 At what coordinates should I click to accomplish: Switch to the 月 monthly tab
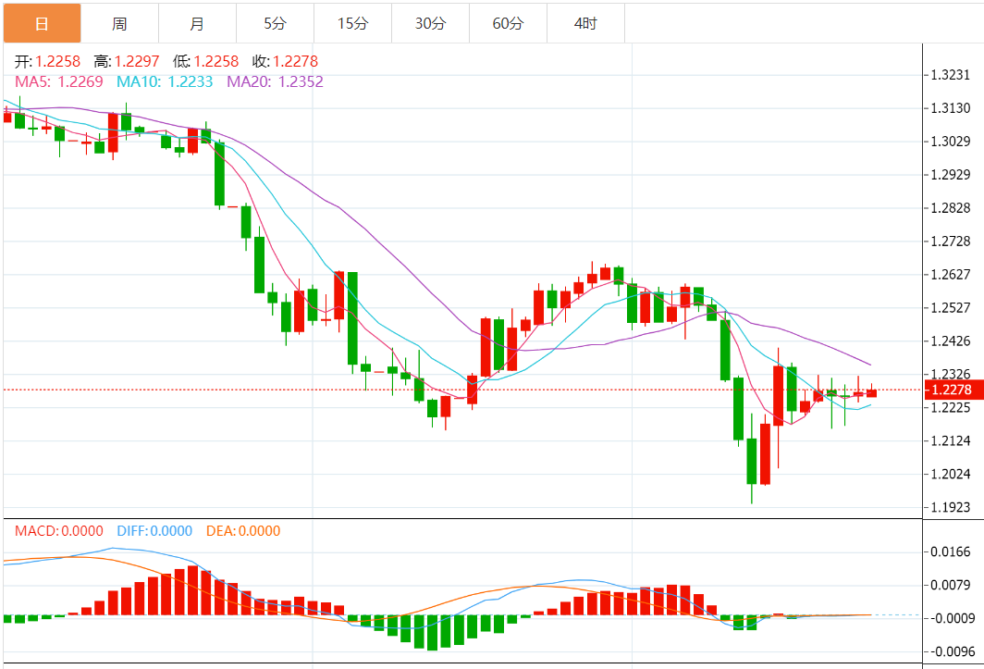[x=198, y=23]
